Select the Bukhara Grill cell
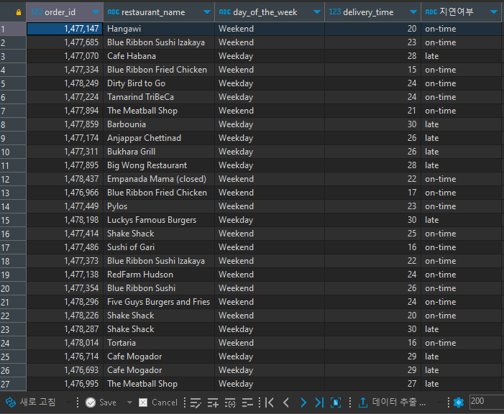The image size is (504, 414). click(x=159, y=152)
